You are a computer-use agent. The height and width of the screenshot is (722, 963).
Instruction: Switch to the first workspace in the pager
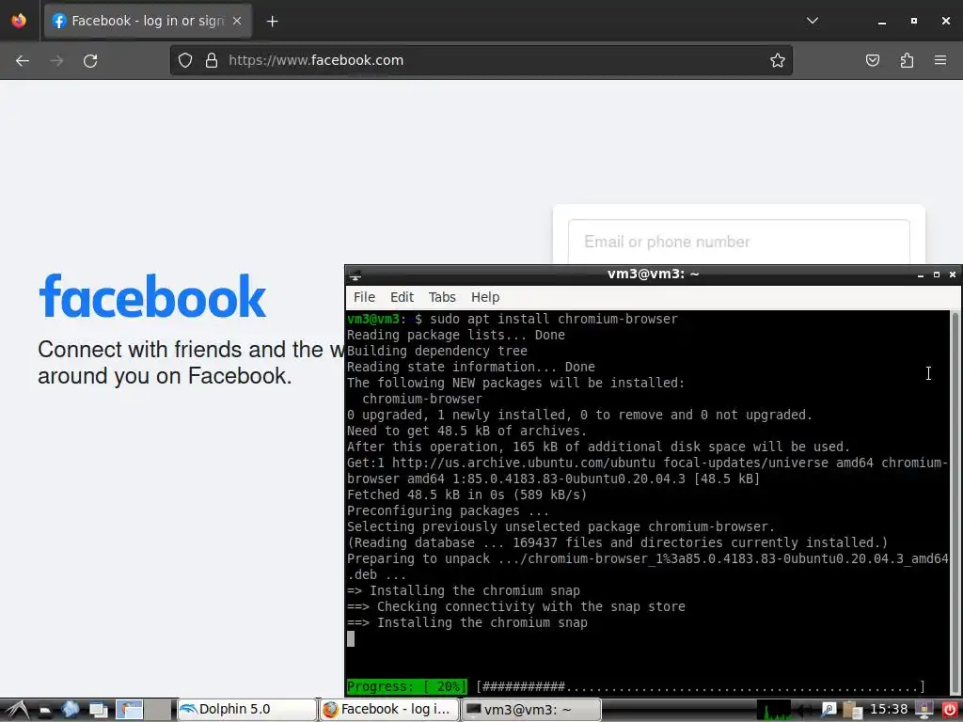click(x=129, y=710)
